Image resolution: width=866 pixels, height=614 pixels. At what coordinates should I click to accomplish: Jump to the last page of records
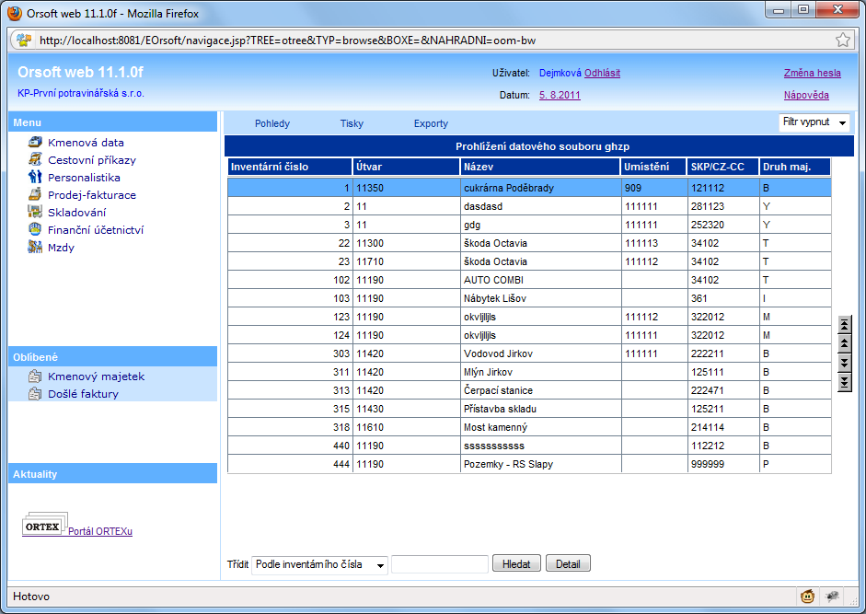coord(845,382)
